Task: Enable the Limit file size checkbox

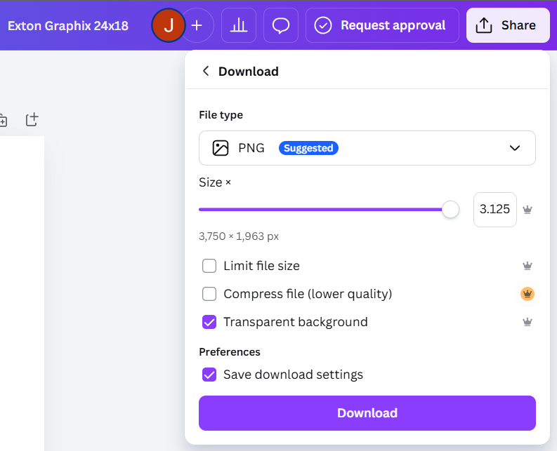Action: [x=209, y=266]
